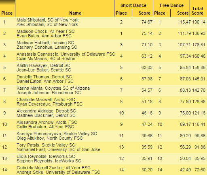
Task: Select Karina Manta, Coyotes SC of Arizona
Action: [53, 88]
